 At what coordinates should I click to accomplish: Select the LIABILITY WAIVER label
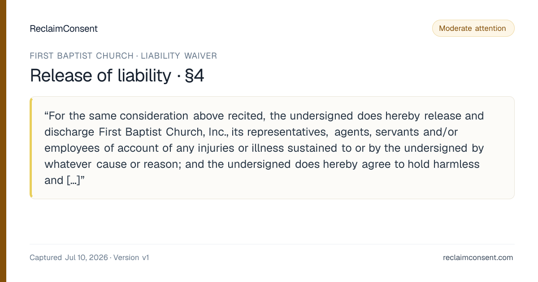tap(179, 56)
